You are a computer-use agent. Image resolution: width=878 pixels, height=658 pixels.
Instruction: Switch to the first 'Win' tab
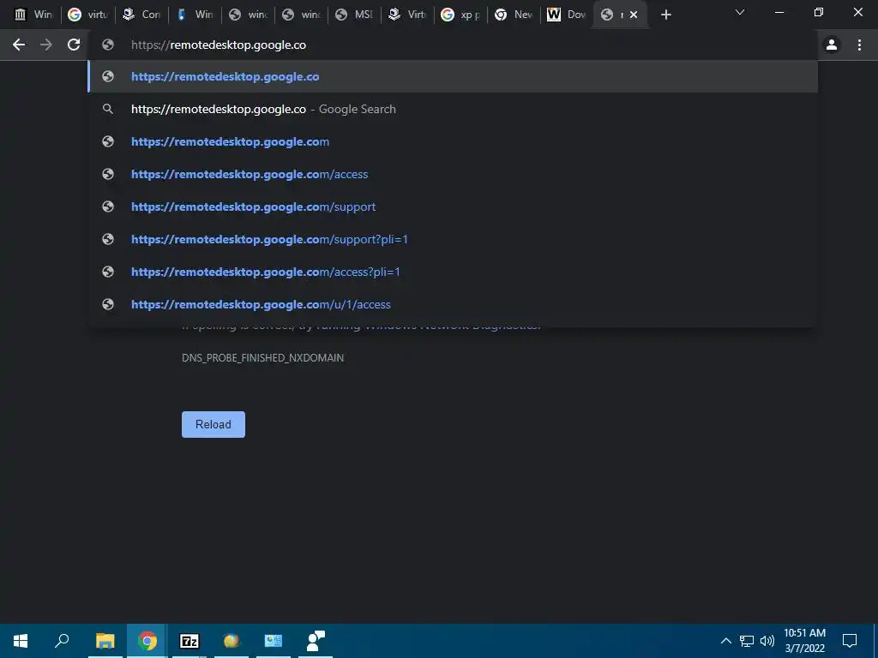(33, 15)
